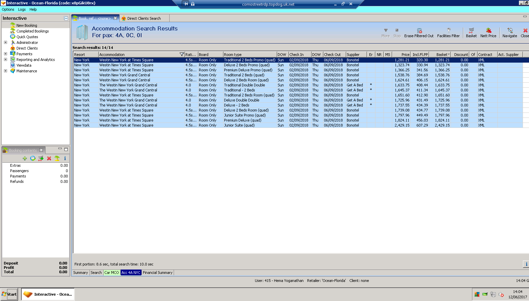The width and height of the screenshot is (529, 301).
Task: Open Quick Quotes in the sidebar
Action: (27, 37)
